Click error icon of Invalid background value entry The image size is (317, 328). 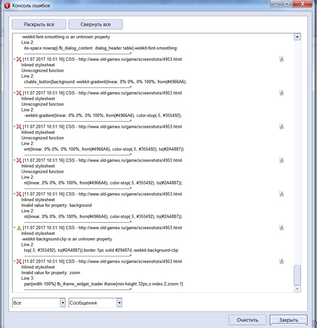point(19,194)
